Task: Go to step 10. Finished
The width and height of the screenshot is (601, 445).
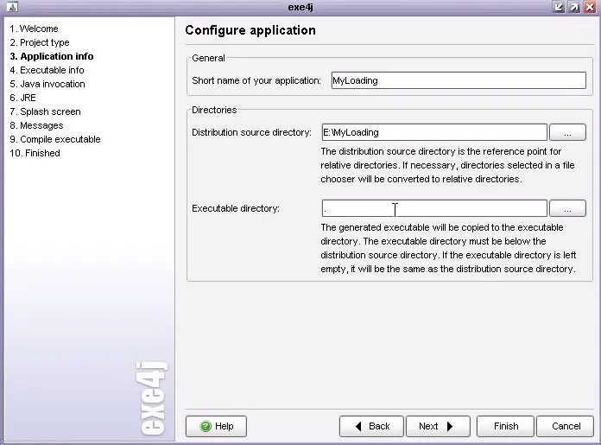Action: coord(35,153)
